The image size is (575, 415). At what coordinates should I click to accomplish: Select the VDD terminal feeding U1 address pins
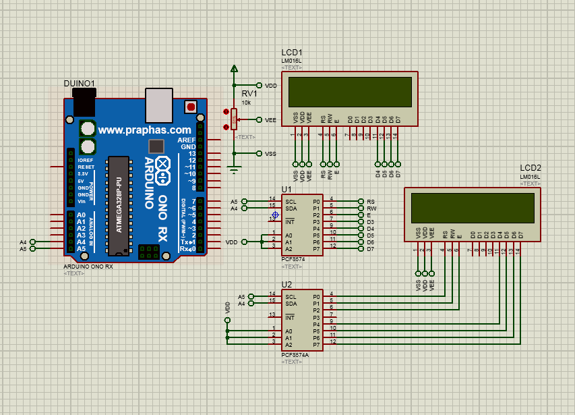point(244,242)
